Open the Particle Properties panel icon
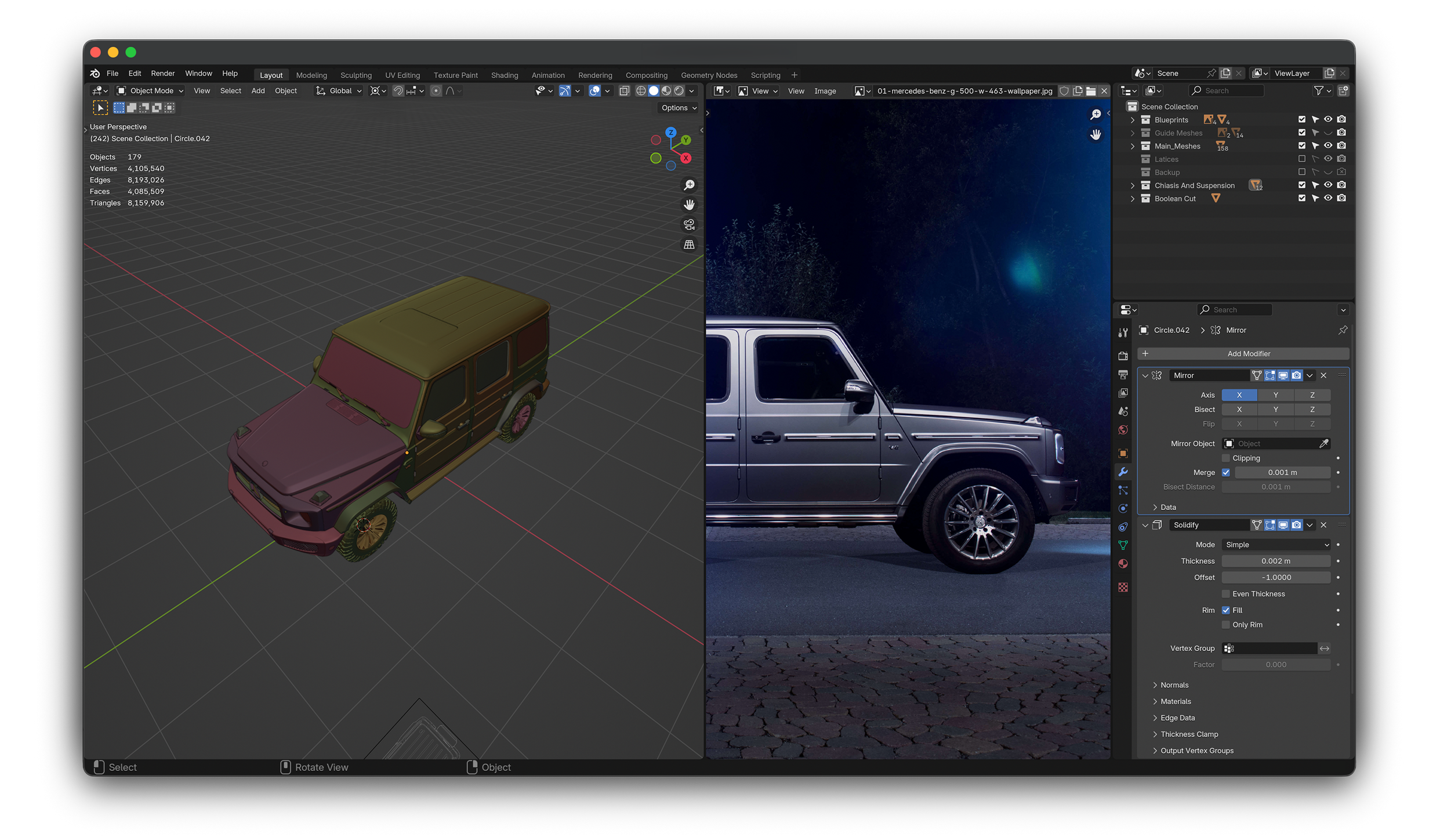1440x837 pixels. click(1123, 490)
